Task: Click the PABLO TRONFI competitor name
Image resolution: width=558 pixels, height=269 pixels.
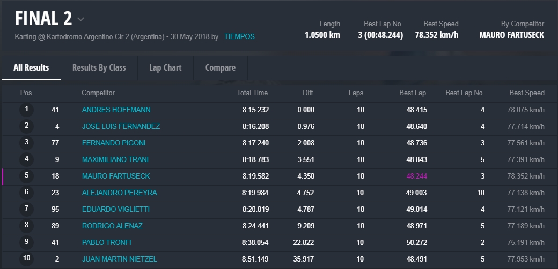Action: pos(106,243)
